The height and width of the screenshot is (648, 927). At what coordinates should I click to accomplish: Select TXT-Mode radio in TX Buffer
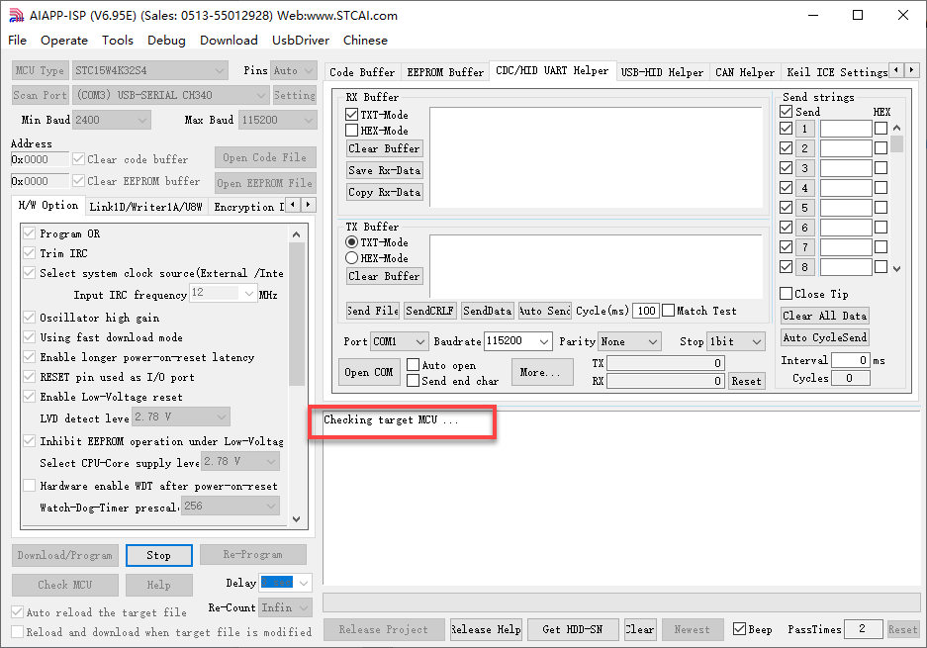(x=352, y=242)
